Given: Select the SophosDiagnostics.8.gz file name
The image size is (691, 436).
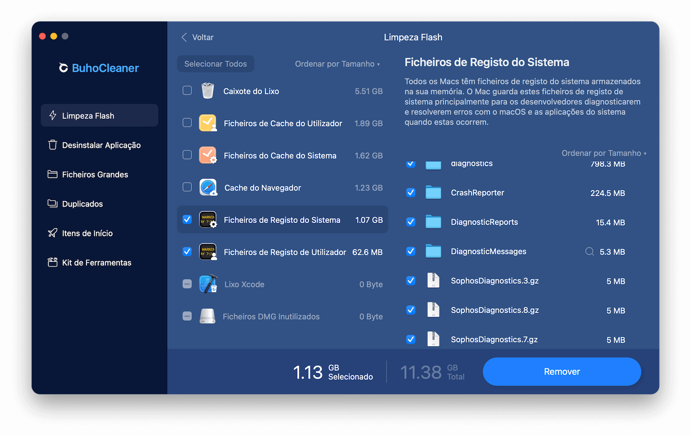Looking at the screenshot, I should click(x=494, y=310).
